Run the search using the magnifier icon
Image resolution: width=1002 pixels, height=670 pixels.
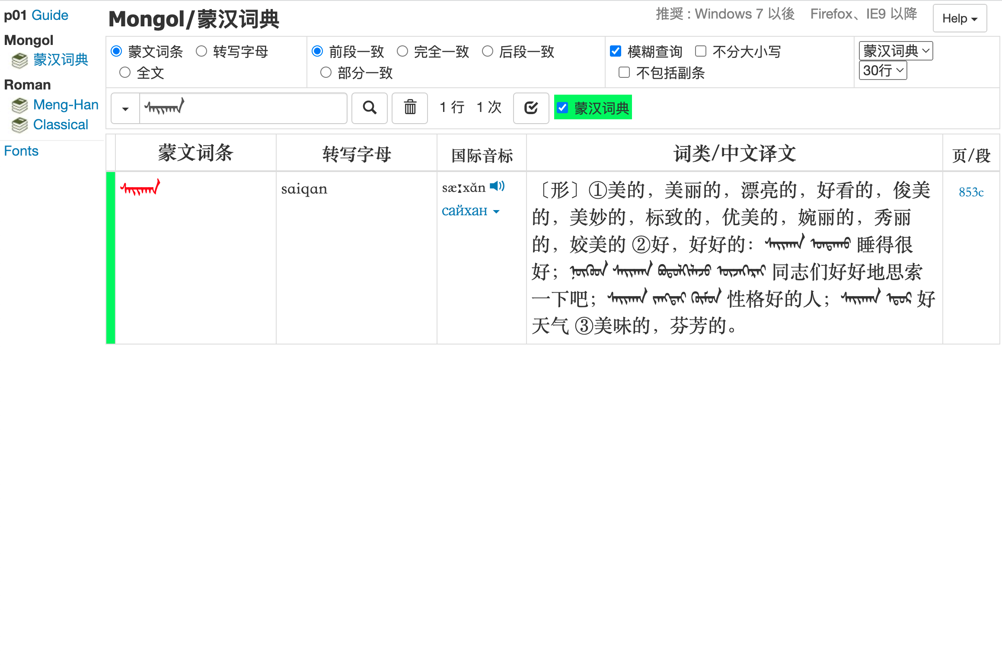pyautogui.click(x=369, y=108)
